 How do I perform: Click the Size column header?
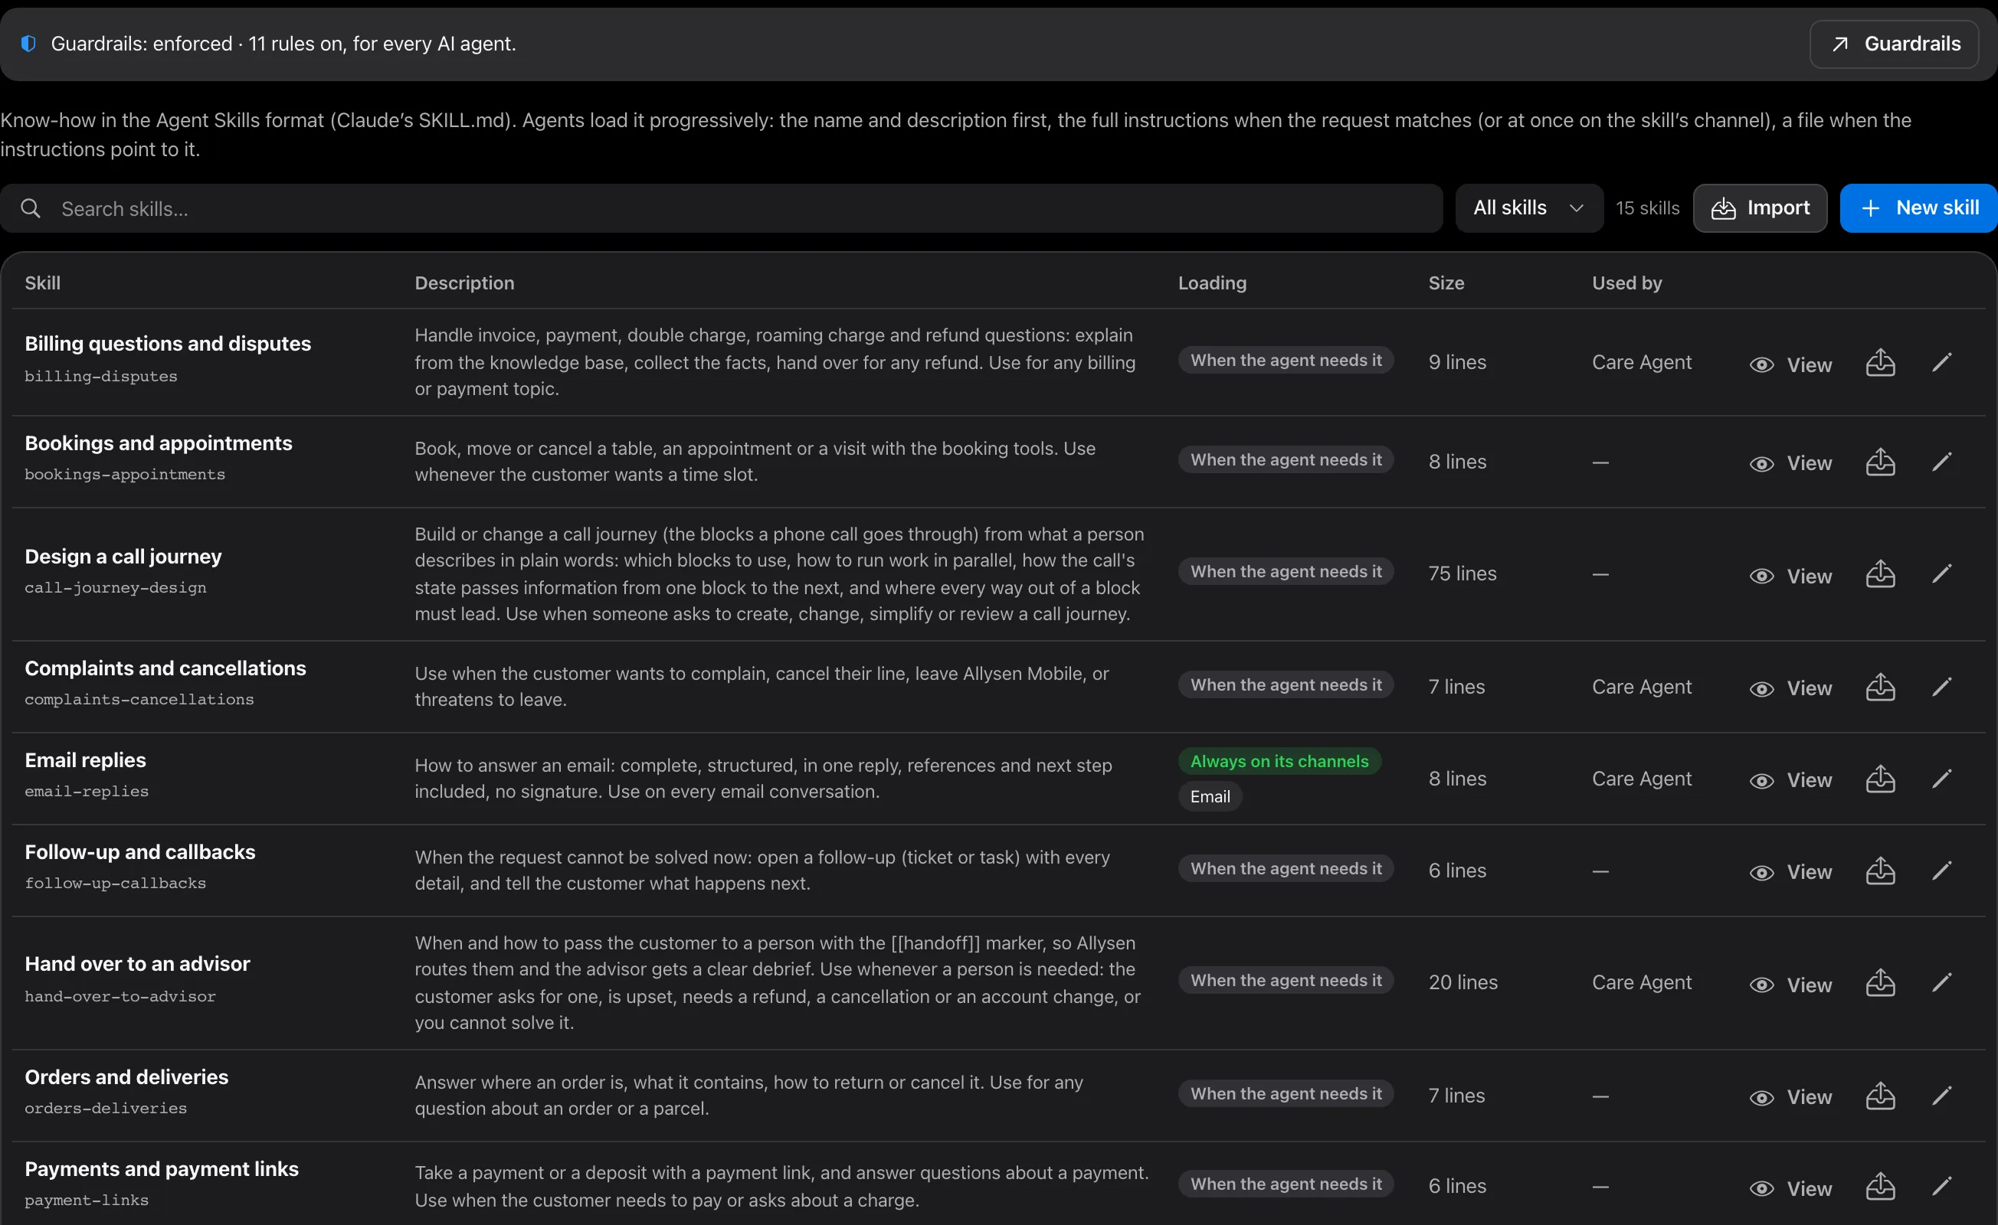(x=1446, y=283)
